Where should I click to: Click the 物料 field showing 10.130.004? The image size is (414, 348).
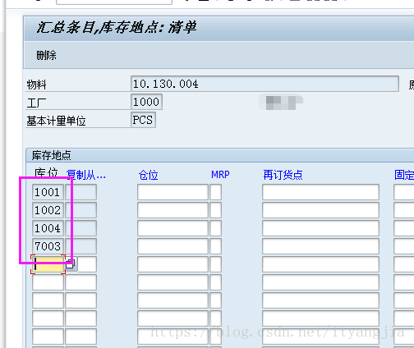pyautogui.click(x=264, y=84)
